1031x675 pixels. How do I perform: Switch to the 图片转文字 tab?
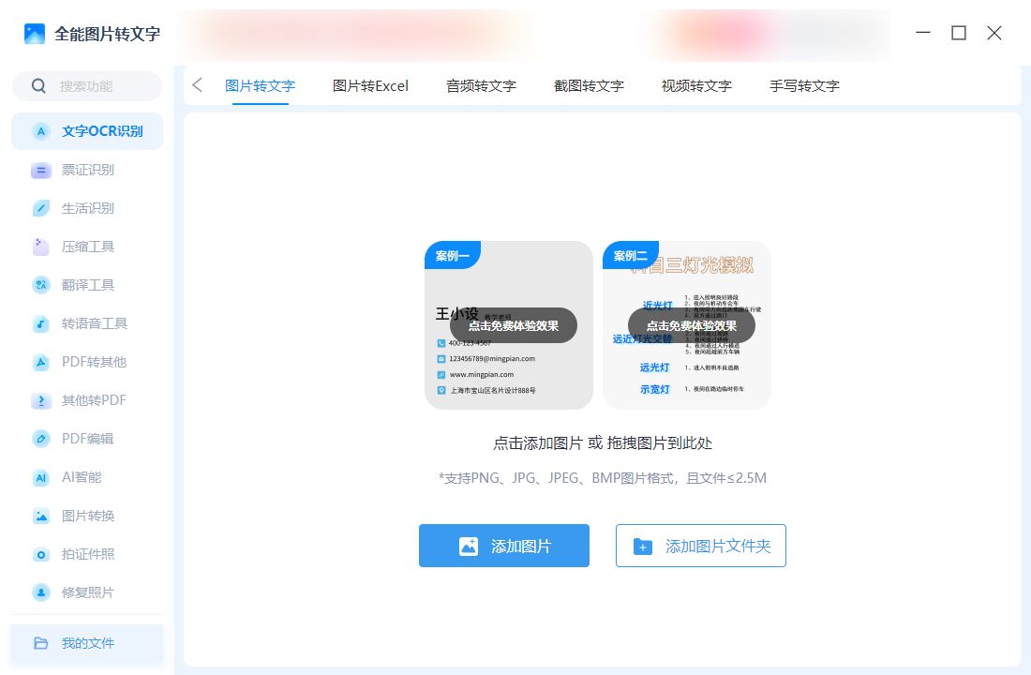coord(261,86)
